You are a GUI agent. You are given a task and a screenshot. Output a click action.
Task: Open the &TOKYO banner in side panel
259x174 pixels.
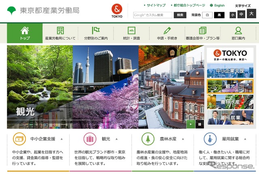(x=230, y=55)
